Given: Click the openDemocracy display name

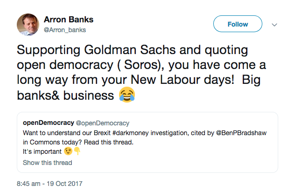Looking at the screenshot, I should (x=49, y=123).
